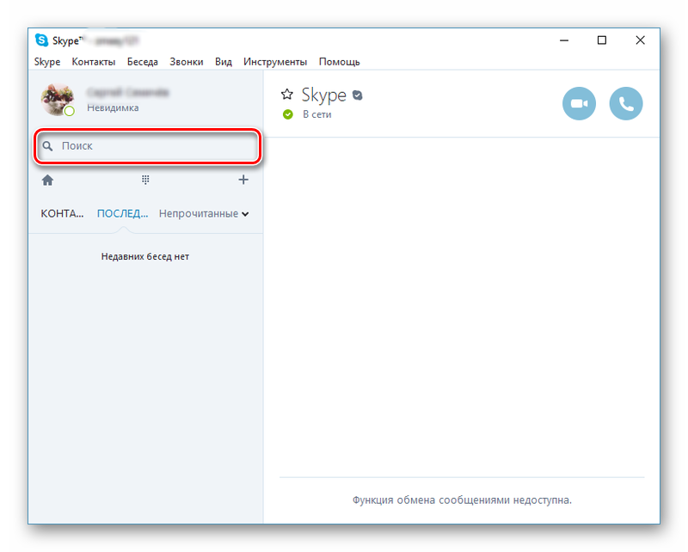688x552 pixels.
Task: Go to the Home icon
Action: [47, 180]
